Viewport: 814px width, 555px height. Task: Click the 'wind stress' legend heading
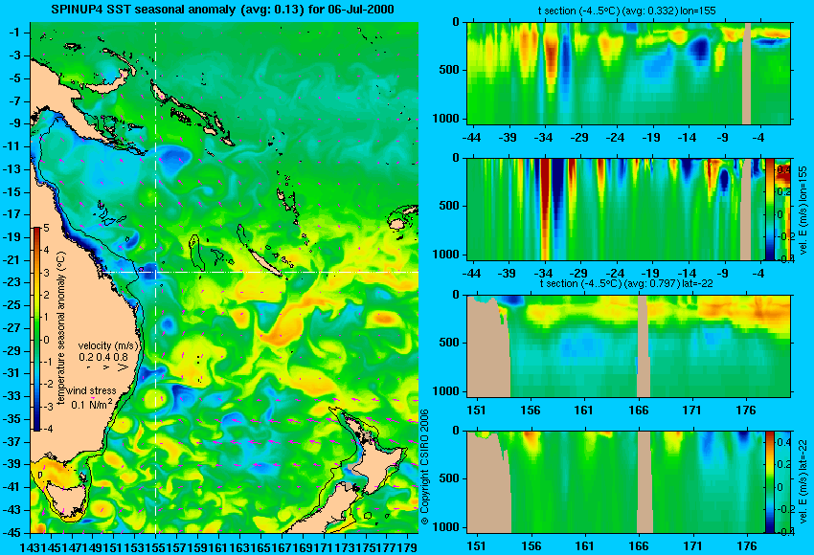[x=91, y=391]
